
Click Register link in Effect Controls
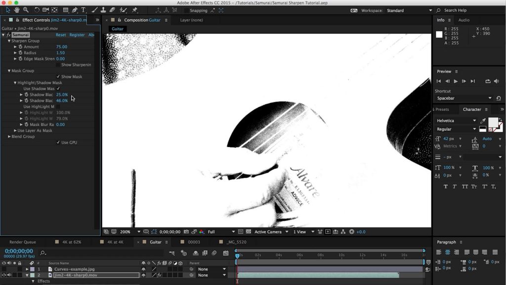pos(77,35)
